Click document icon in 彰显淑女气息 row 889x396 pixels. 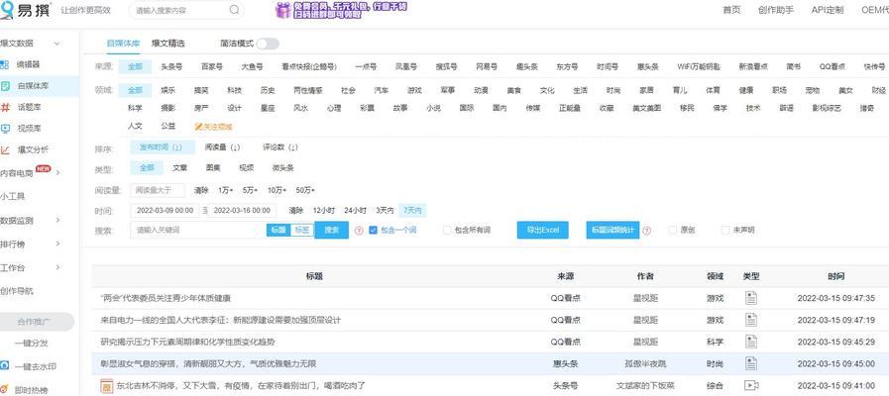tap(750, 363)
